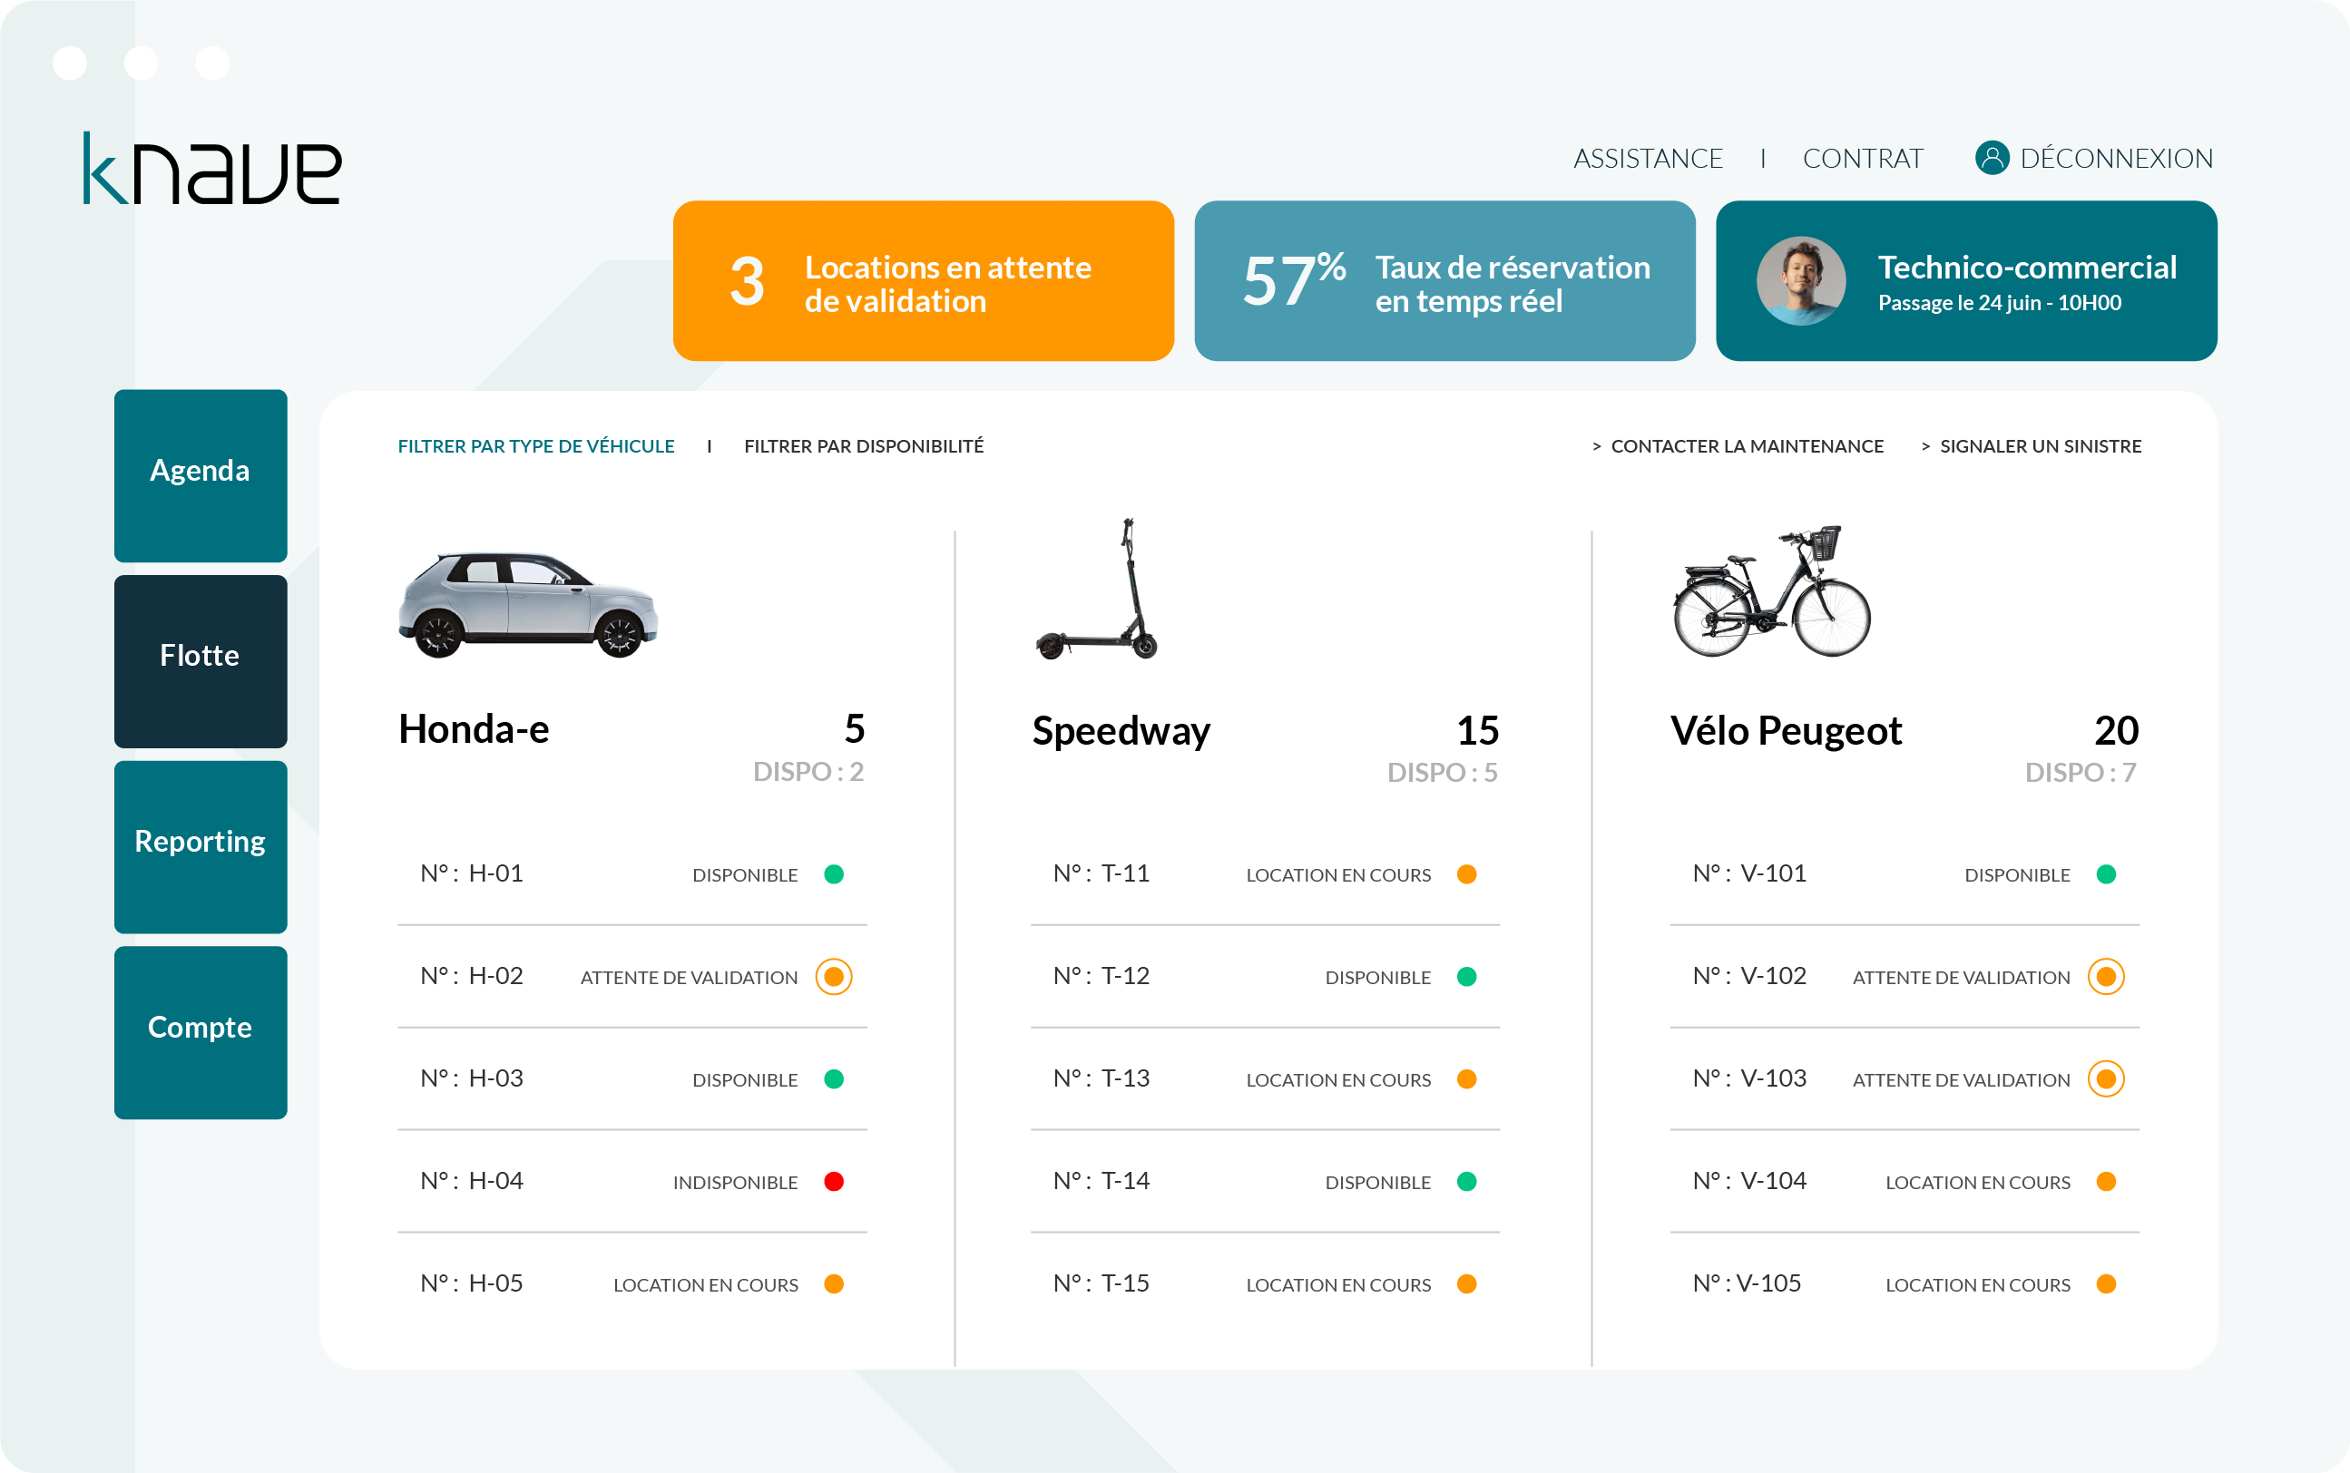Click the Honda-e car image
2350x1473 pixels.
[528, 604]
